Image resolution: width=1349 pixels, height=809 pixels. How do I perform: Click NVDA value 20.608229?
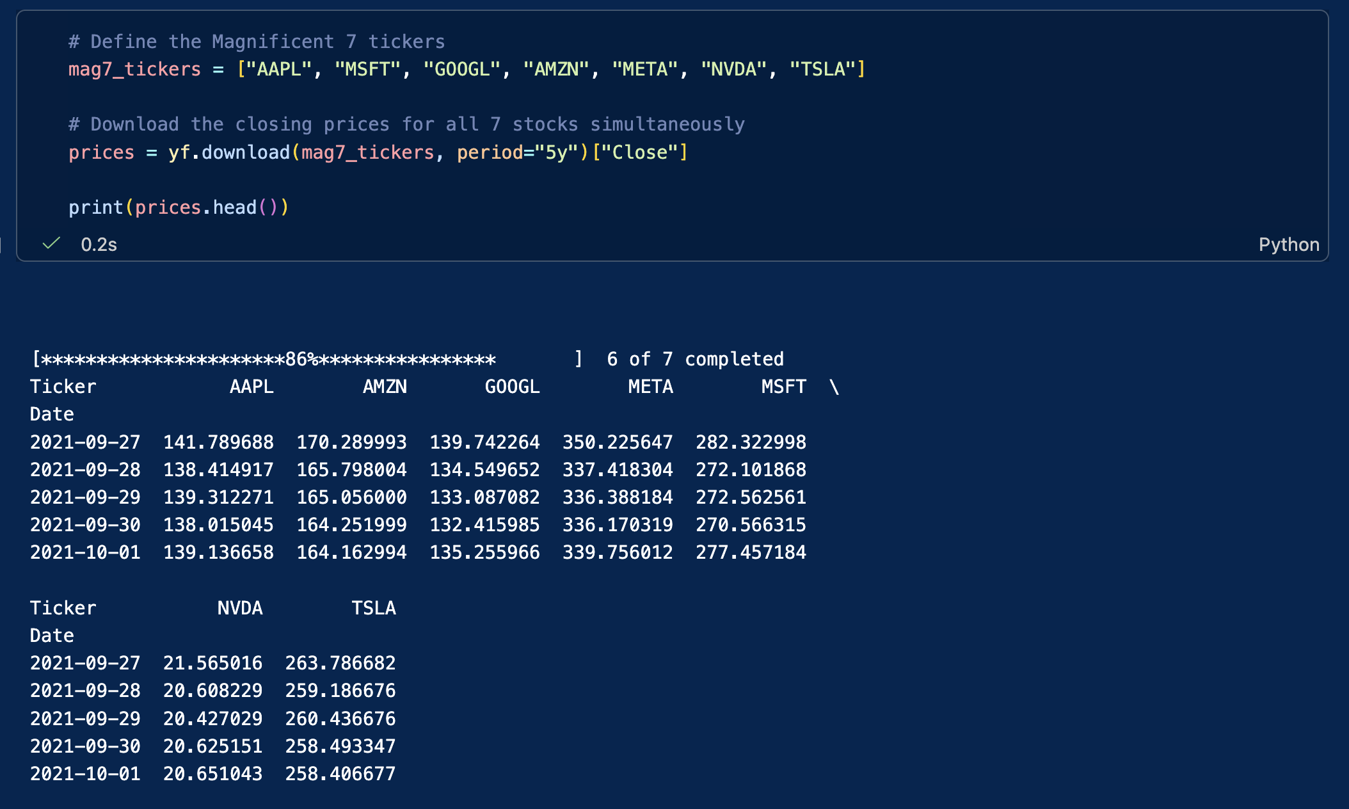coord(212,691)
